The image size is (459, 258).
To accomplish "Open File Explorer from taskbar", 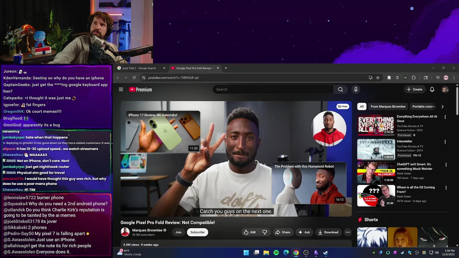I will (266, 253).
